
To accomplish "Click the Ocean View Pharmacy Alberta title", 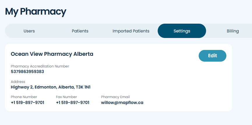I will pos(52,54).
